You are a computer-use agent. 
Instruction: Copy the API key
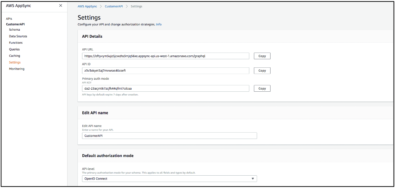coord(262,88)
